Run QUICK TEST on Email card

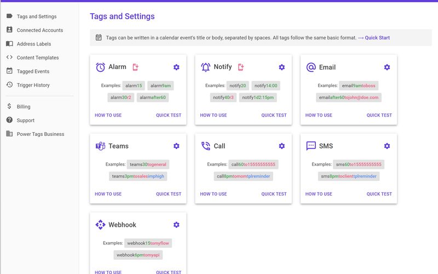tap(379, 115)
